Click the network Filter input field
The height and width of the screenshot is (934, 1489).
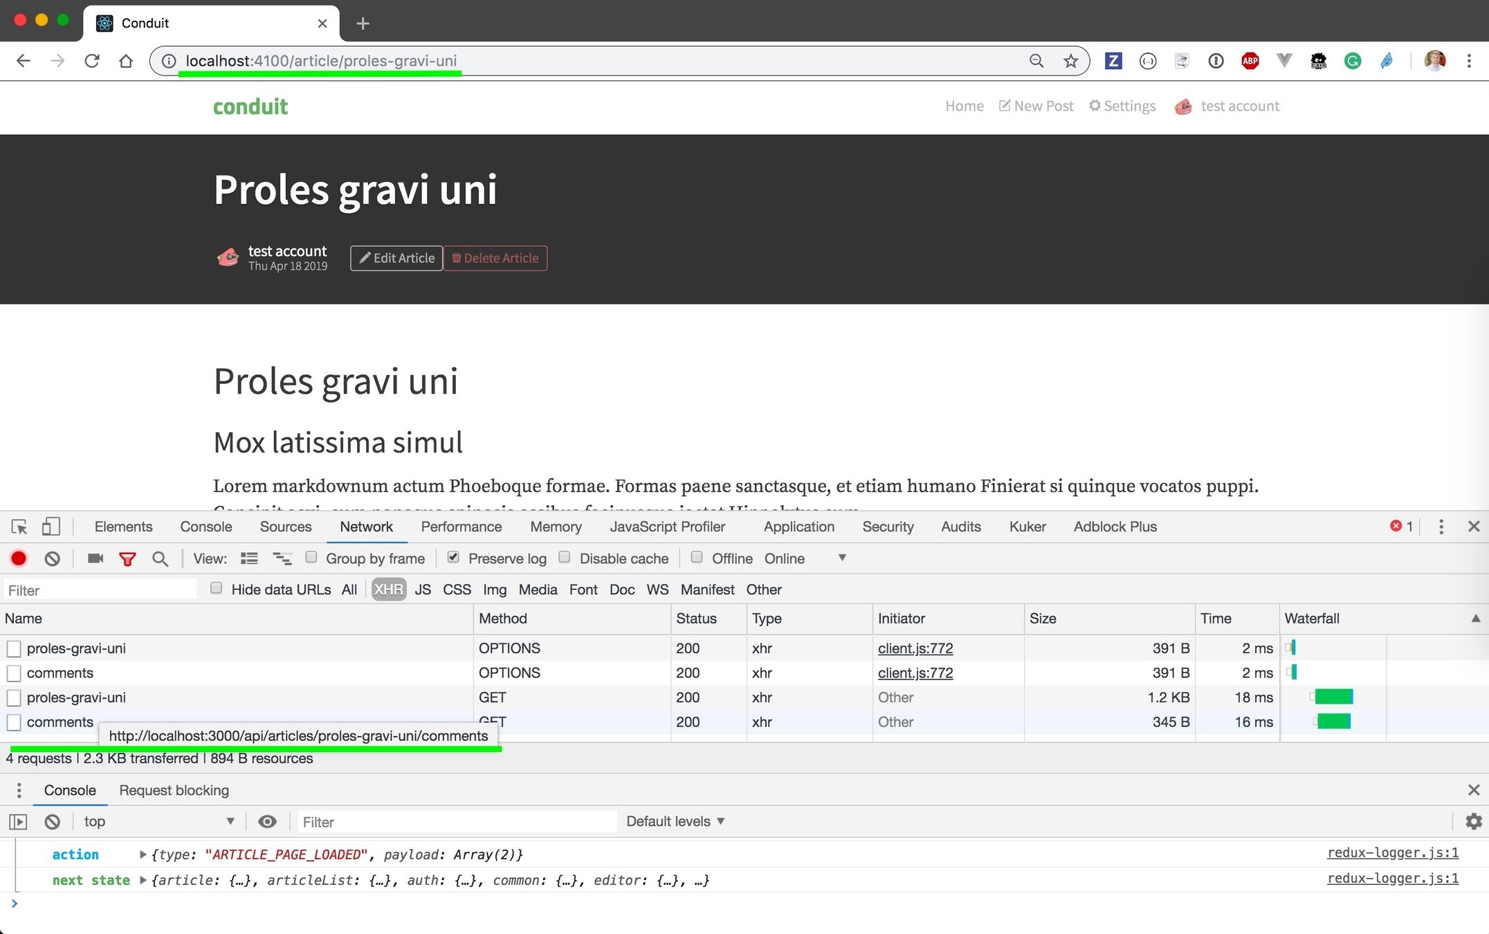(x=100, y=590)
